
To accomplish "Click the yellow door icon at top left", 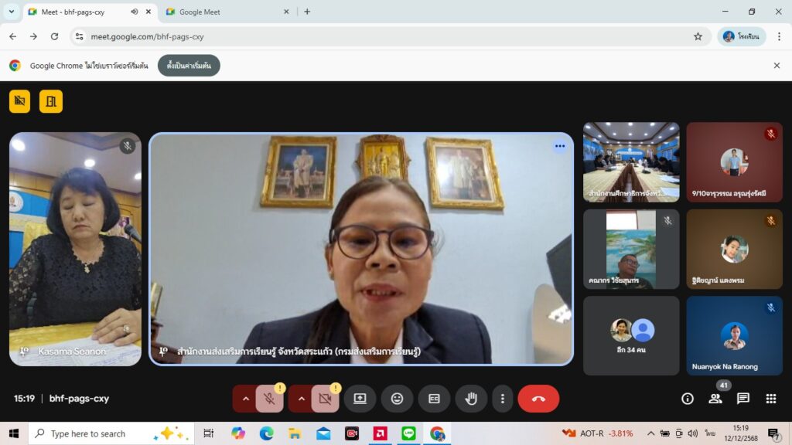I will coord(51,101).
